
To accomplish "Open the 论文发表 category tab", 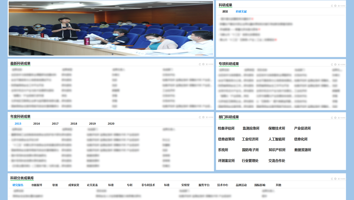I will coord(92,185).
